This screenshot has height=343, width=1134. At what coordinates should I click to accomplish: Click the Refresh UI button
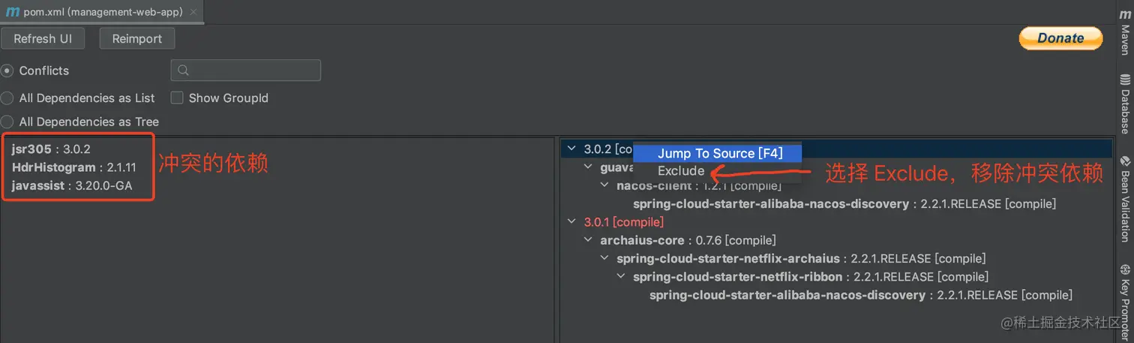pyautogui.click(x=43, y=39)
